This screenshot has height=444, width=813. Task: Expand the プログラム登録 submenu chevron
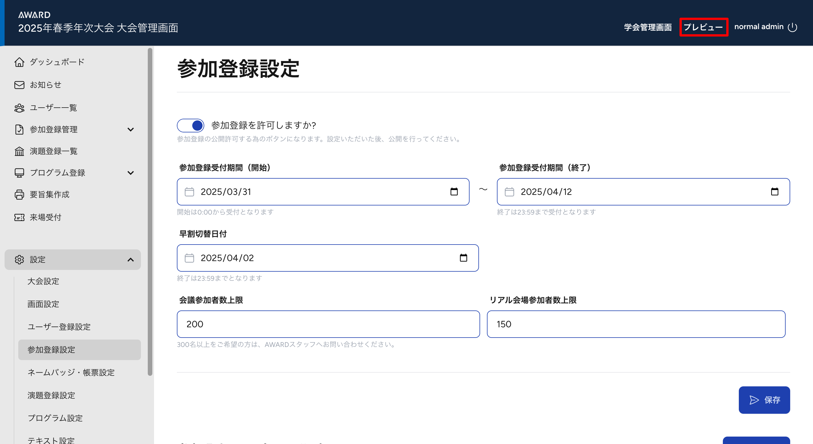pyautogui.click(x=130, y=173)
